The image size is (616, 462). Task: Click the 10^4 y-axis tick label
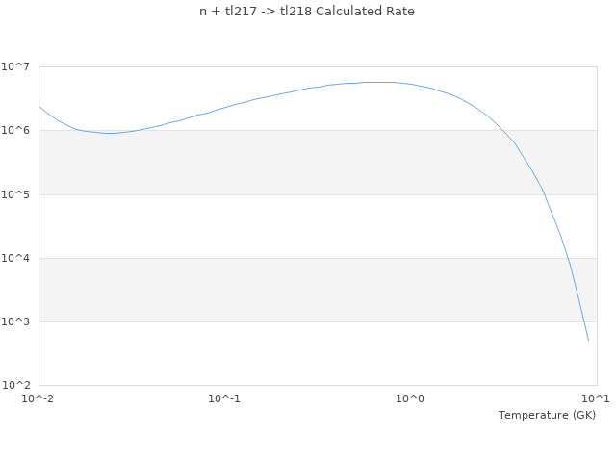pyautogui.click(x=15, y=258)
